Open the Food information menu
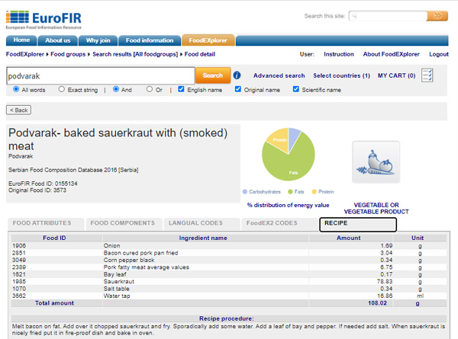458x339 pixels. [x=150, y=40]
